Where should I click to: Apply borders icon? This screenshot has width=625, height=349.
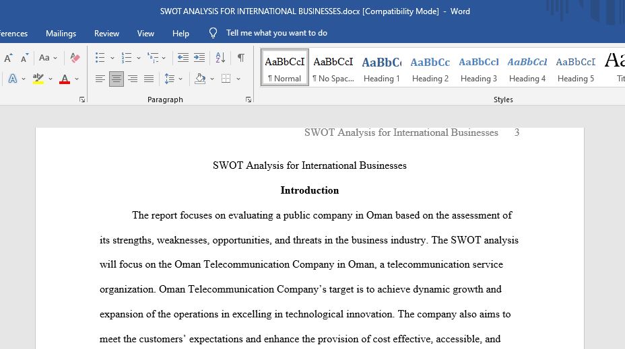[226, 79]
